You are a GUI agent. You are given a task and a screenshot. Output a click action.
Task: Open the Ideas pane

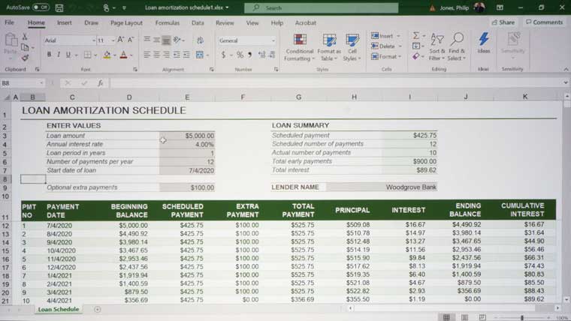484,42
